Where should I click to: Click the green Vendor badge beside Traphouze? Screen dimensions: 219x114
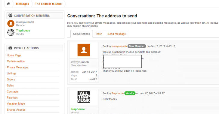coord(130,93)
